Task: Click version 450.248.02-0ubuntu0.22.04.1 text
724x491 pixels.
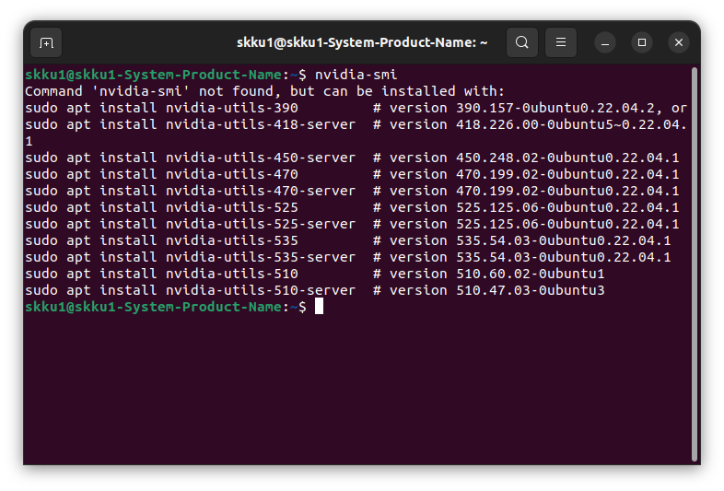Action: coord(534,158)
